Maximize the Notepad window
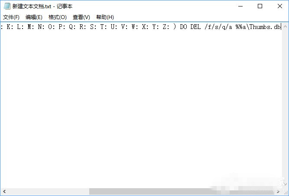 tap(260, 6)
